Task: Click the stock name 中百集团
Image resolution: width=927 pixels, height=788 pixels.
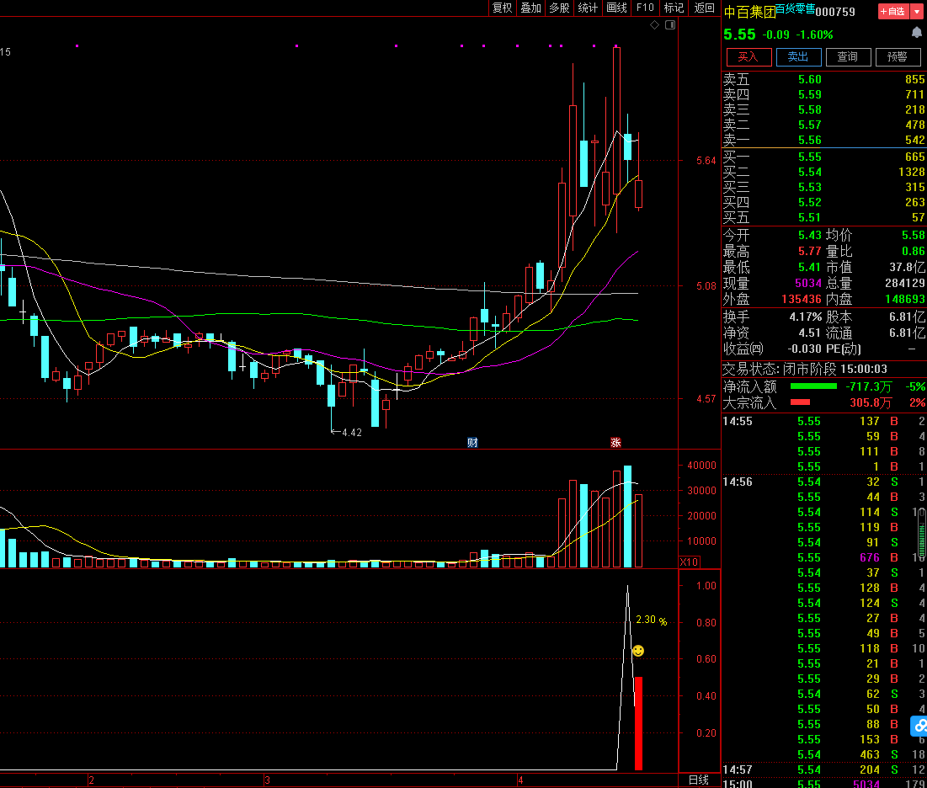Action: point(749,12)
